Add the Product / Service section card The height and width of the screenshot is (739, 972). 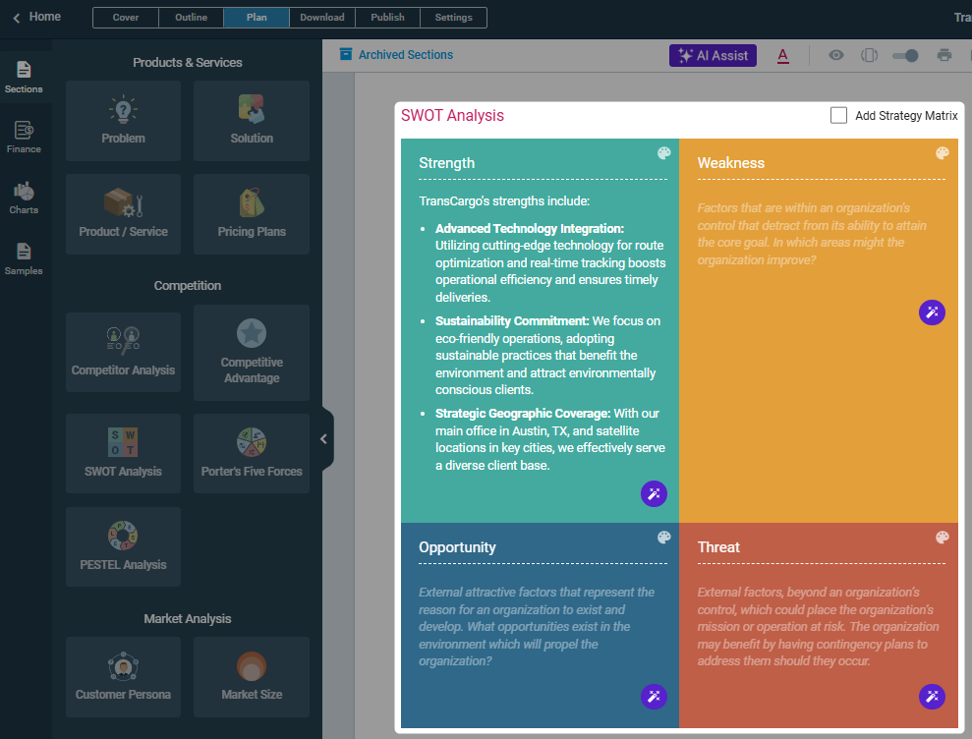tap(124, 214)
